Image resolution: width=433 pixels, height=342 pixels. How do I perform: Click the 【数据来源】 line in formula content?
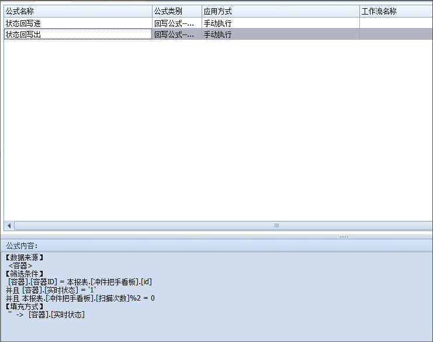click(25, 257)
